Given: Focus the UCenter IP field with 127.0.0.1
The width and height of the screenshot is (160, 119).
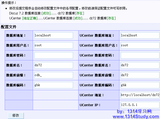Looking at the screenshot, I should (x=140, y=105).
